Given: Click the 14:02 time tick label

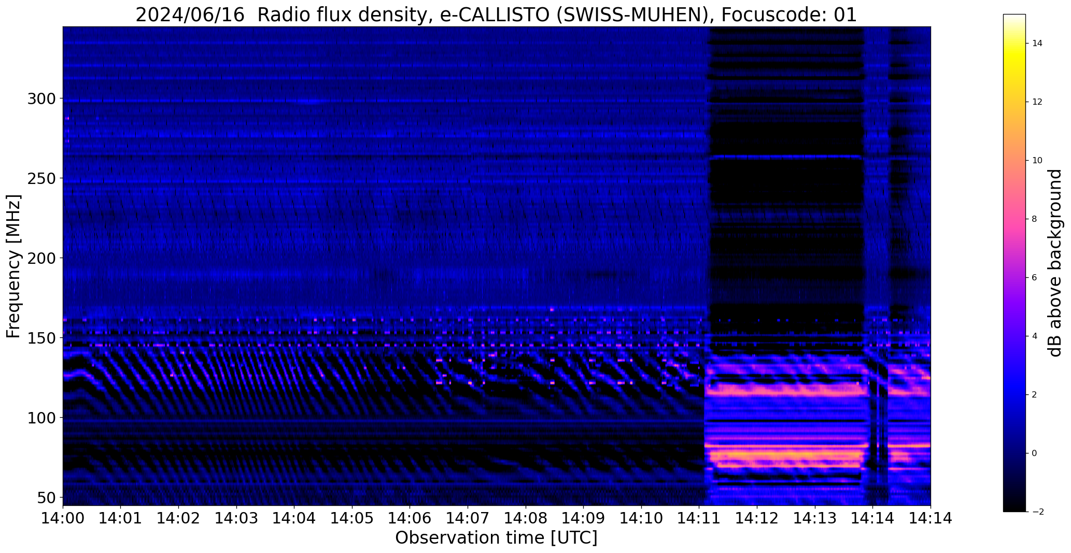Looking at the screenshot, I should 178,518.
